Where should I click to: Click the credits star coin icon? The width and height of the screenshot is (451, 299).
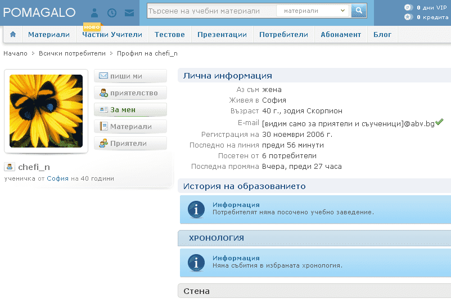click(408, 17)
